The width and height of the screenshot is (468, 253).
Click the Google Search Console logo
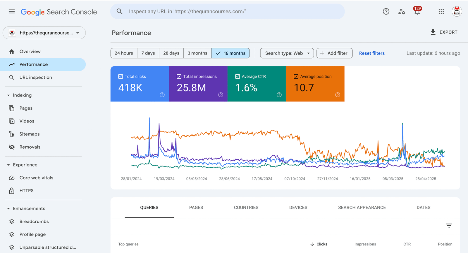(x=58, y=12)
